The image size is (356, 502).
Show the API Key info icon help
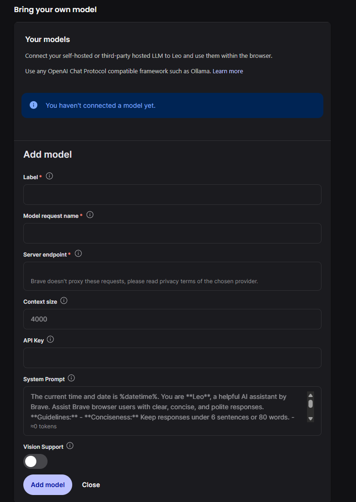pos(51,340)
